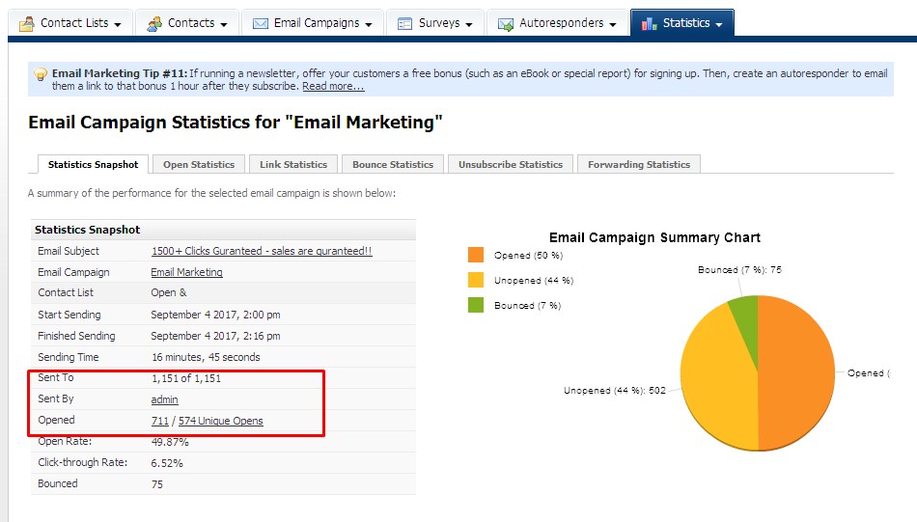
Task: Click the admin sender link
Action: tap(164, 399)
